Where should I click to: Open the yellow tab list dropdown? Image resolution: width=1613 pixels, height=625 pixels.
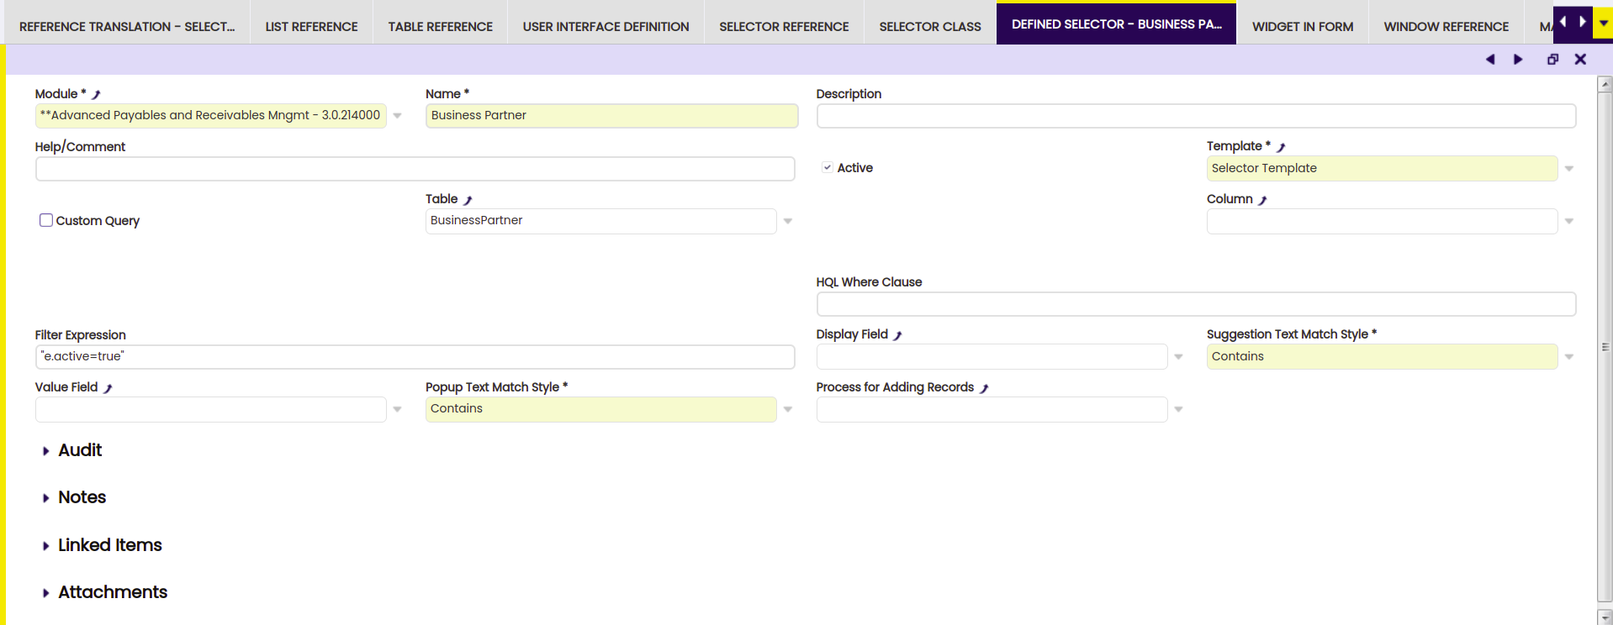(x=1603, y=23)
